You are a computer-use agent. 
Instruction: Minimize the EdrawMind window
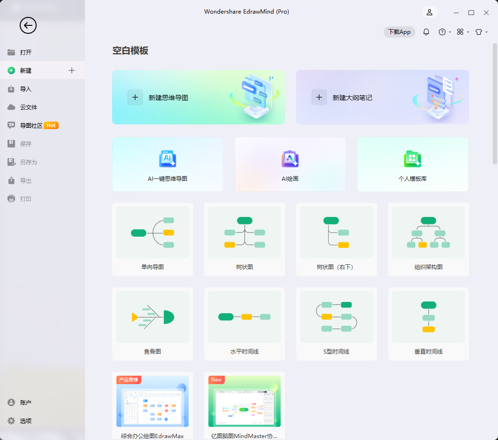pyautogui.click(x=456, y=13)
